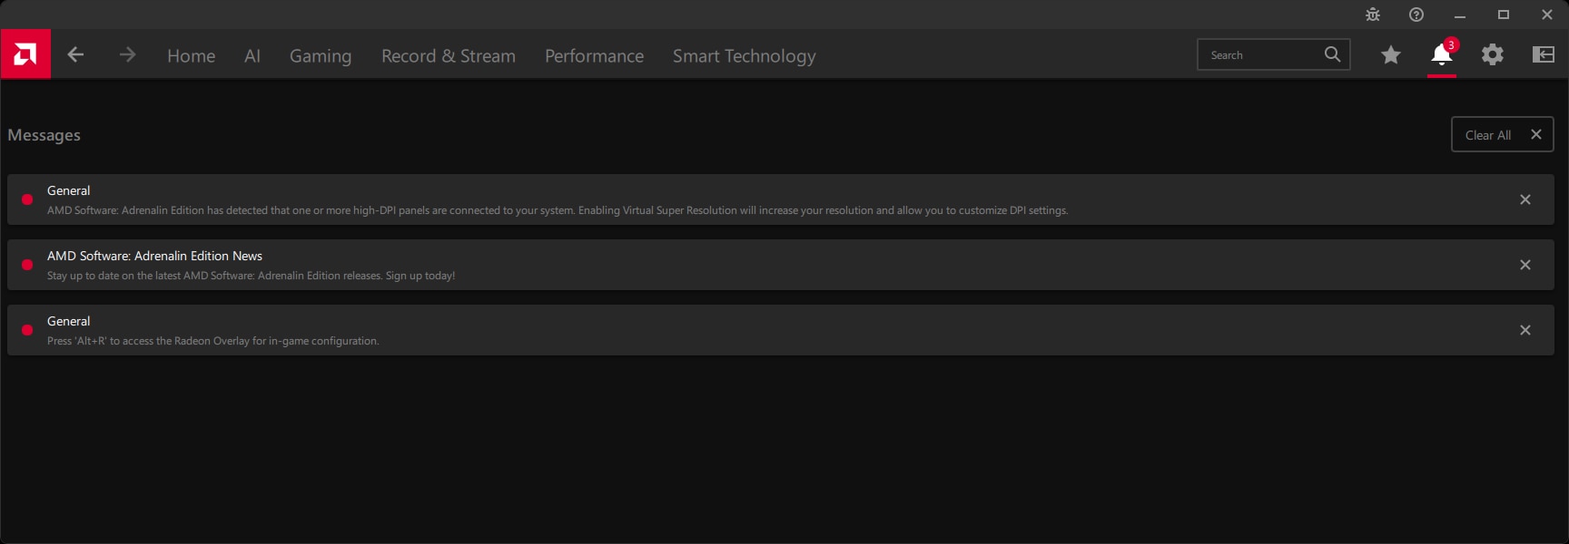Go back with the left arrow
This screenshot has width=1569, height=544.
75,55
